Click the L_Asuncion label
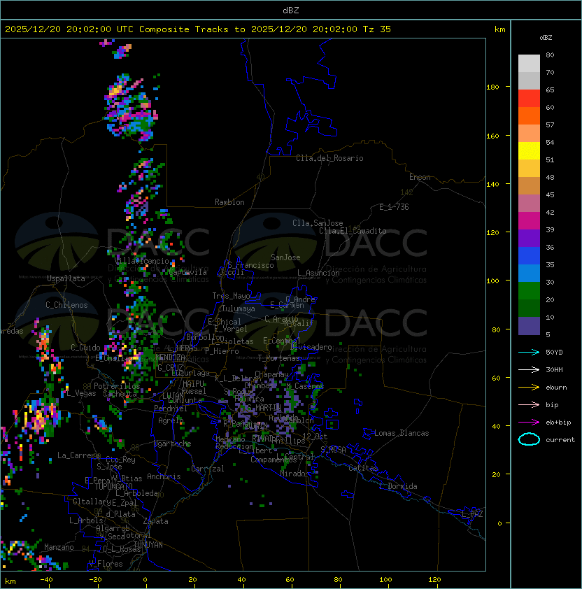This screenshot has height=589, width=582. (318, 273)
